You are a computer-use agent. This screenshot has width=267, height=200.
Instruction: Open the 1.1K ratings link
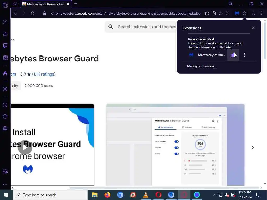point(44,74)
